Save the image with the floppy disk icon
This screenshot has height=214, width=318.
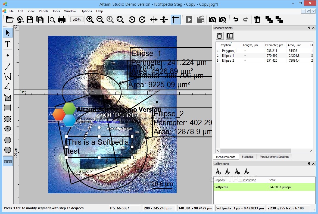(30, 20)
